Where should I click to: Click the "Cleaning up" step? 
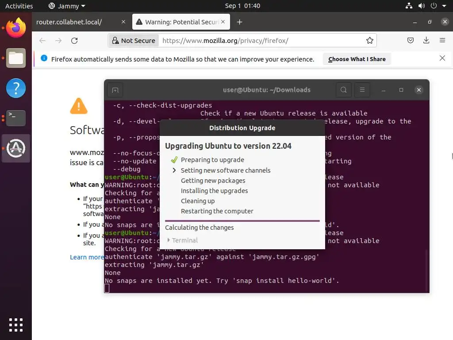click(198, 201)
